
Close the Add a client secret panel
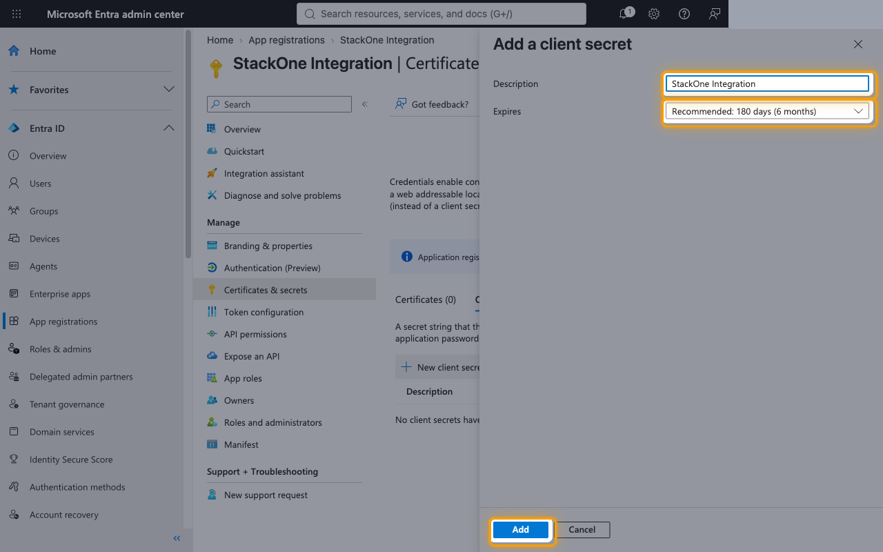[x=858, y=44]
